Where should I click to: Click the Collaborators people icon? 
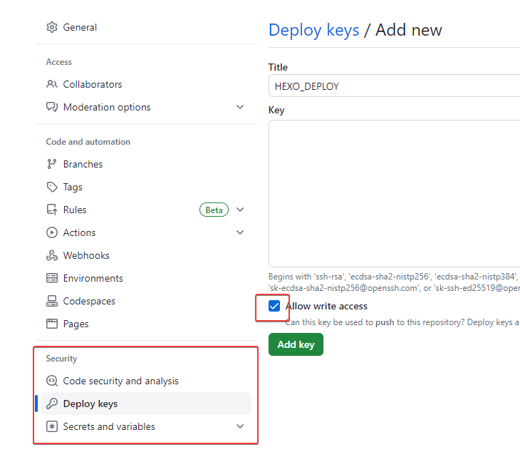pos(52,84)
